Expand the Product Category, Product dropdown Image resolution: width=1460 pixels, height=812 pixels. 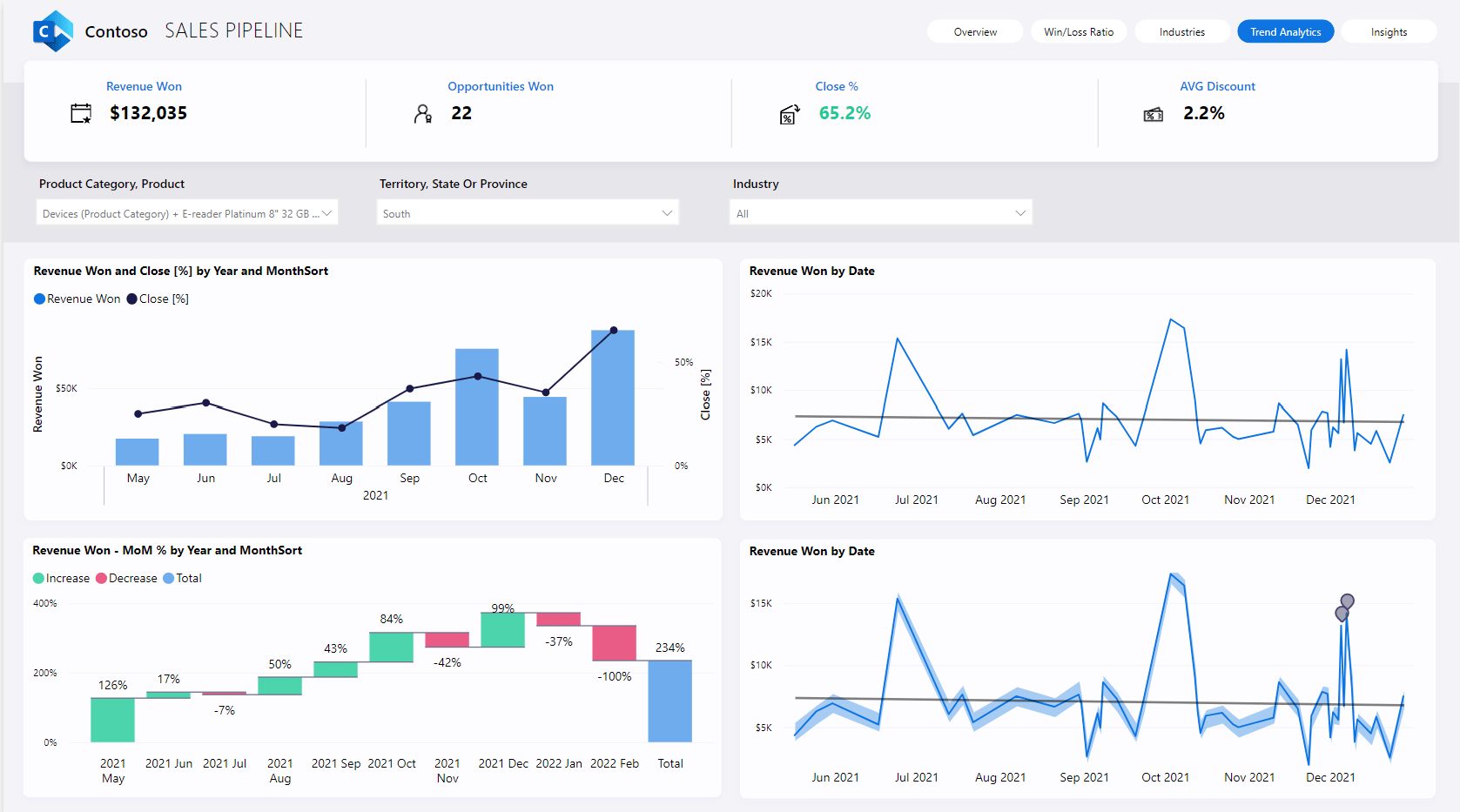tap(187, 213)
